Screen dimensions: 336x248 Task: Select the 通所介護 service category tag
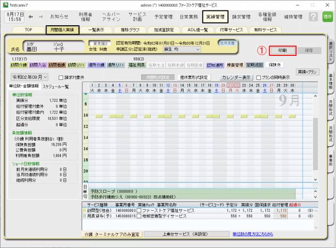95,65
